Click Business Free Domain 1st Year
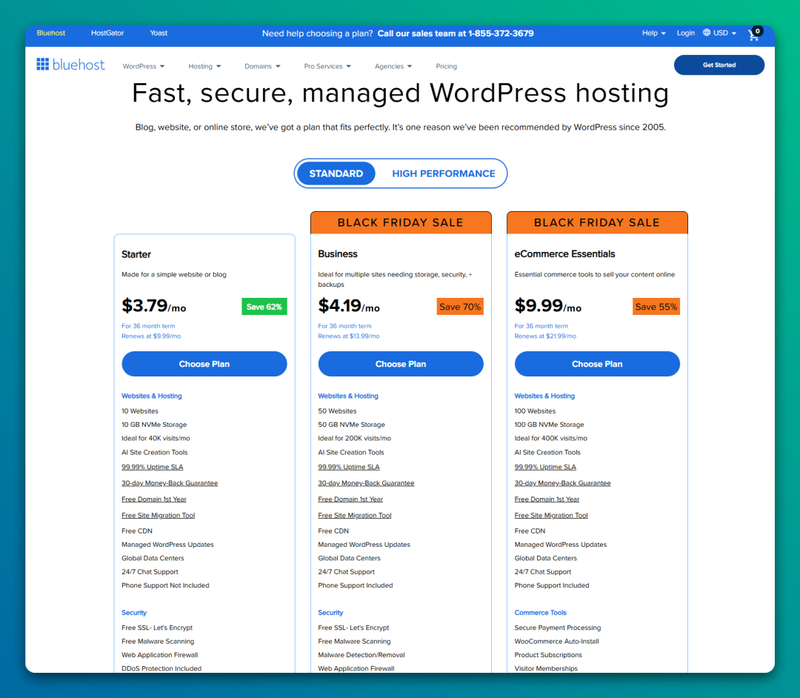800x698 pixels. [x=350, y=499]
